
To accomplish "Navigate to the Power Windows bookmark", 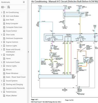I will tap(12, 73).
